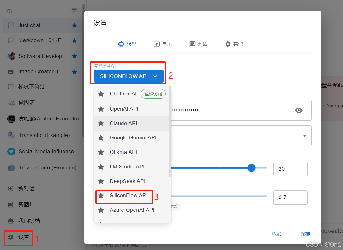Open the Just chat conversation
The height and width of the screenshot is (250, 343).
43,25
